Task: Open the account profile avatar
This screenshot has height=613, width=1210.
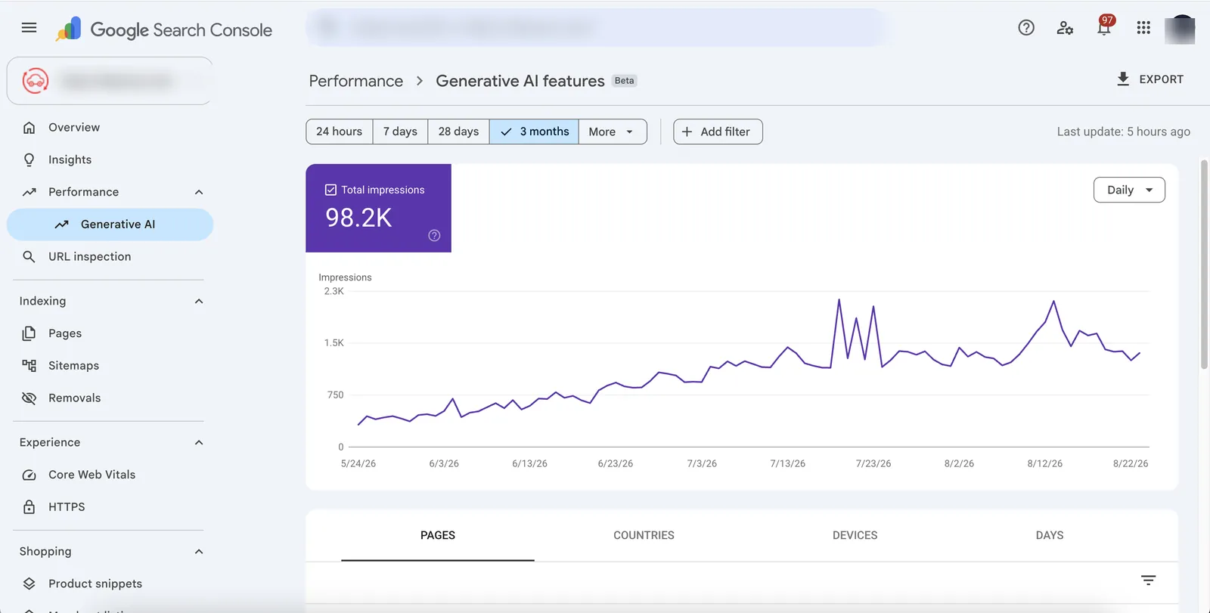Action: point(1180,29)
